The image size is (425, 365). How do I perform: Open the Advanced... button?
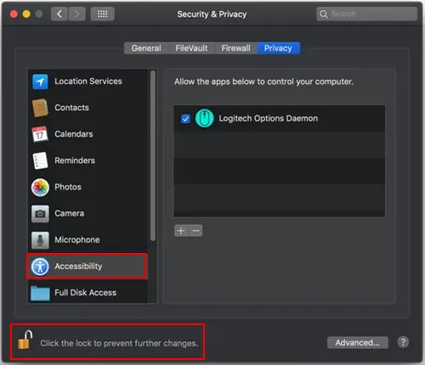tap(357, 343)
